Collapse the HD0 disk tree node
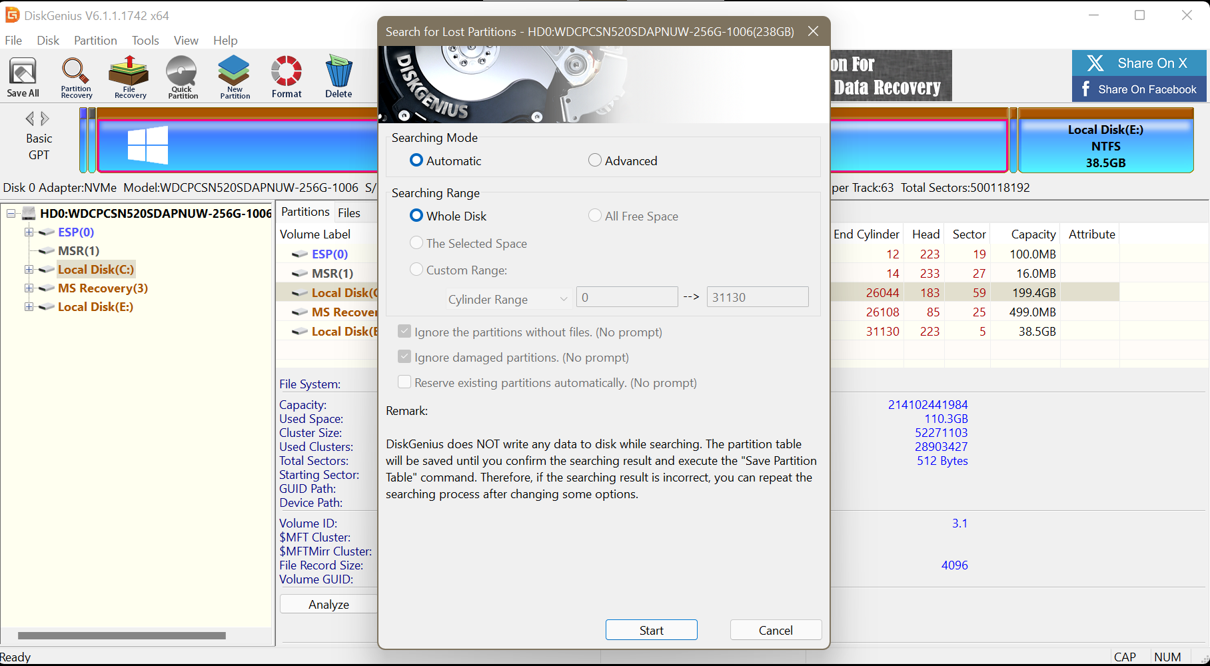The height and width of the screenshot is (666, 1210). (11, 213)
